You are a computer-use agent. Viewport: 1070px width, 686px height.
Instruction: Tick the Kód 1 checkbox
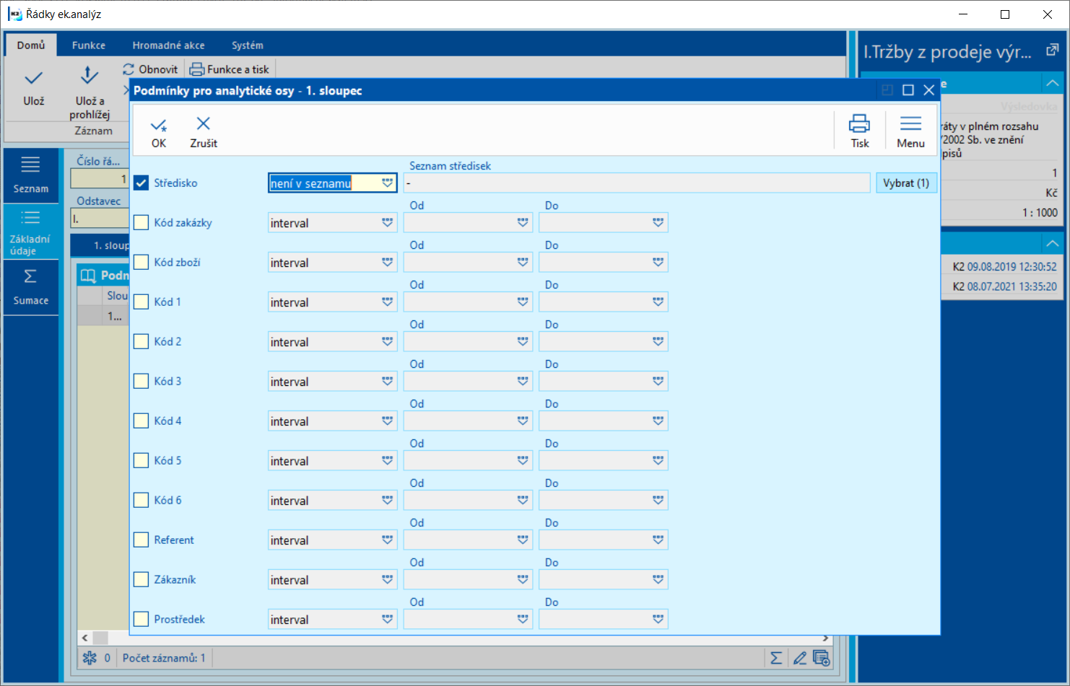(x=142, y=302)
